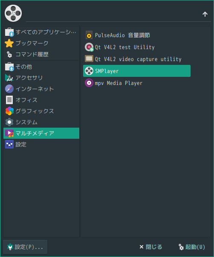This screenshot has height=257, width=214.
Task: Select Qt V4L2 video capture utility entry
Action: tap(137, 59)
